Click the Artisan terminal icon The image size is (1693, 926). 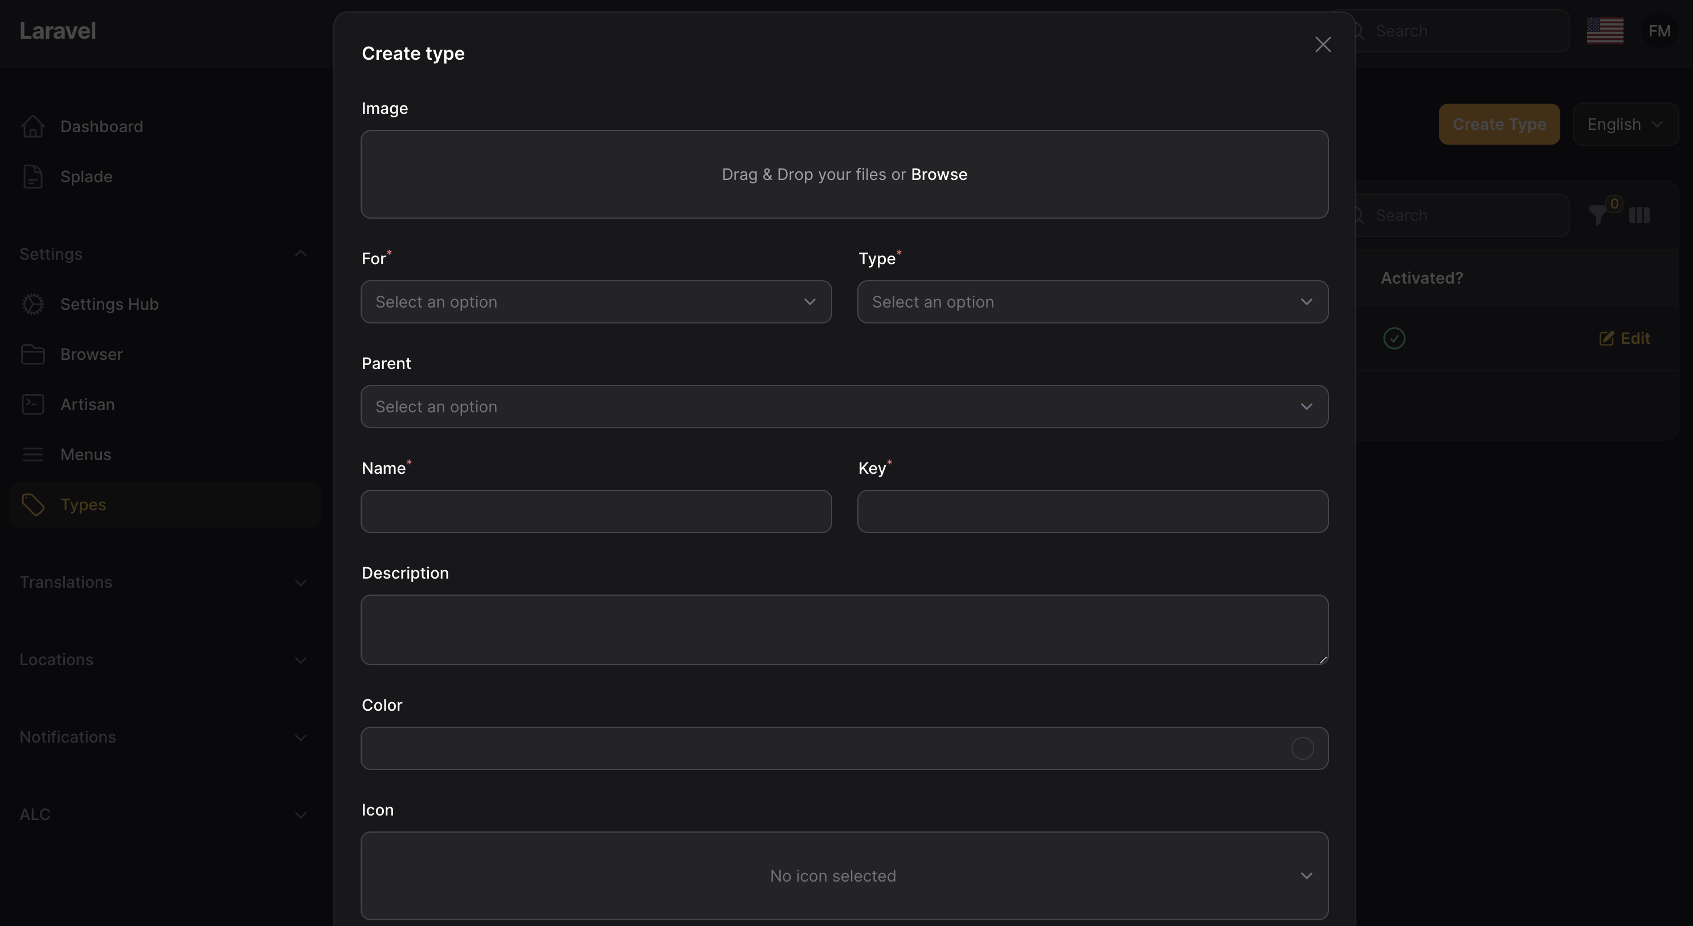33,404
